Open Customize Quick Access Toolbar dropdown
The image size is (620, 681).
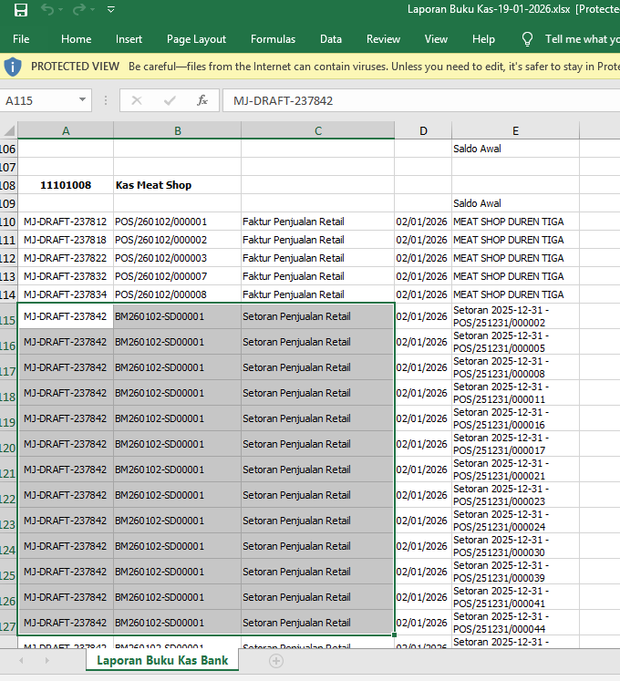click(110, 10)
